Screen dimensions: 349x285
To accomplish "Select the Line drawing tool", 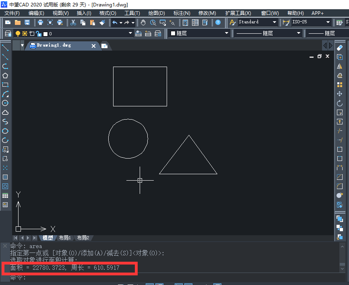I will click(x=5, y=48).
